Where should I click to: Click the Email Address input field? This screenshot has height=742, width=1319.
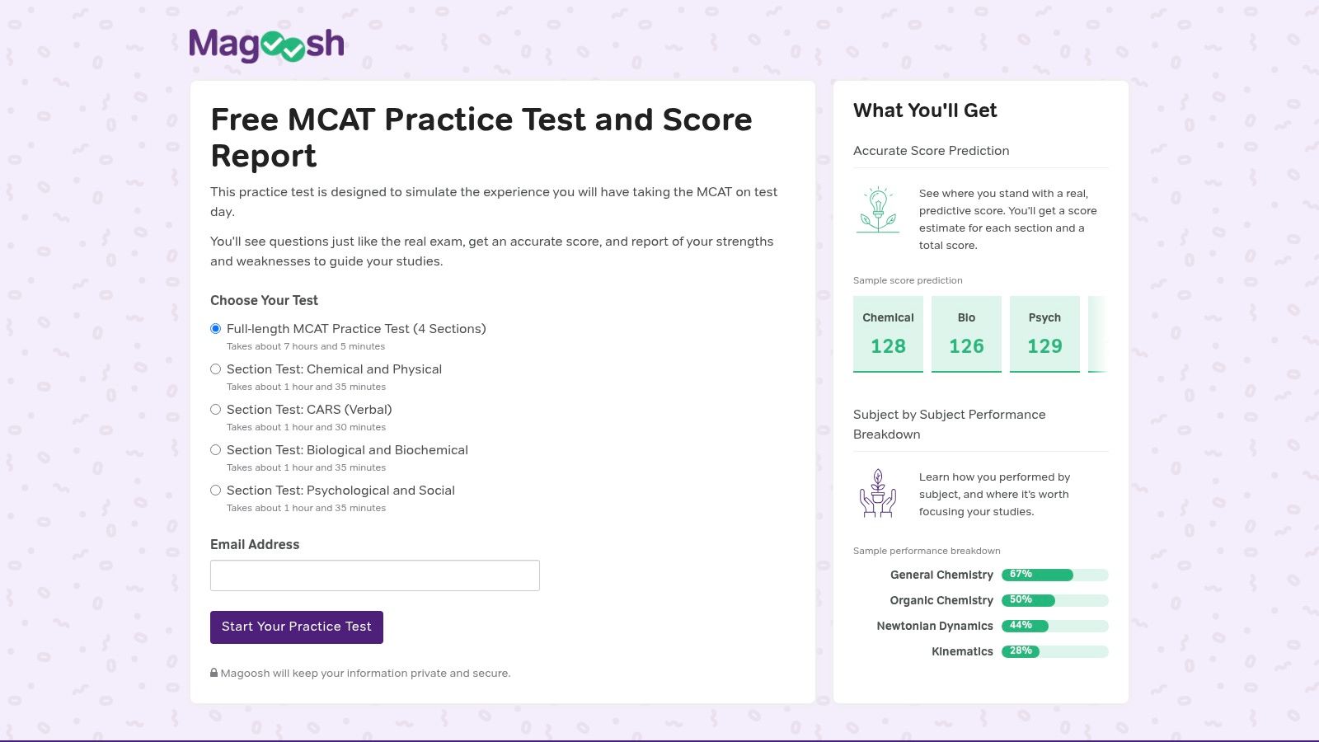click(375, 575)
